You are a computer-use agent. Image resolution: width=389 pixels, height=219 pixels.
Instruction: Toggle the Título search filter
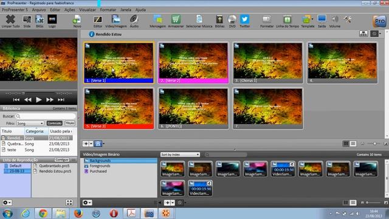pos(70,123)
